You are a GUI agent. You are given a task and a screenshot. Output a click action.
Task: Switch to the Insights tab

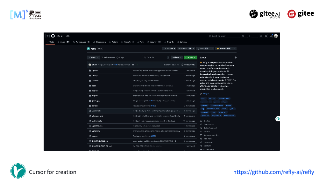[169, 42]
